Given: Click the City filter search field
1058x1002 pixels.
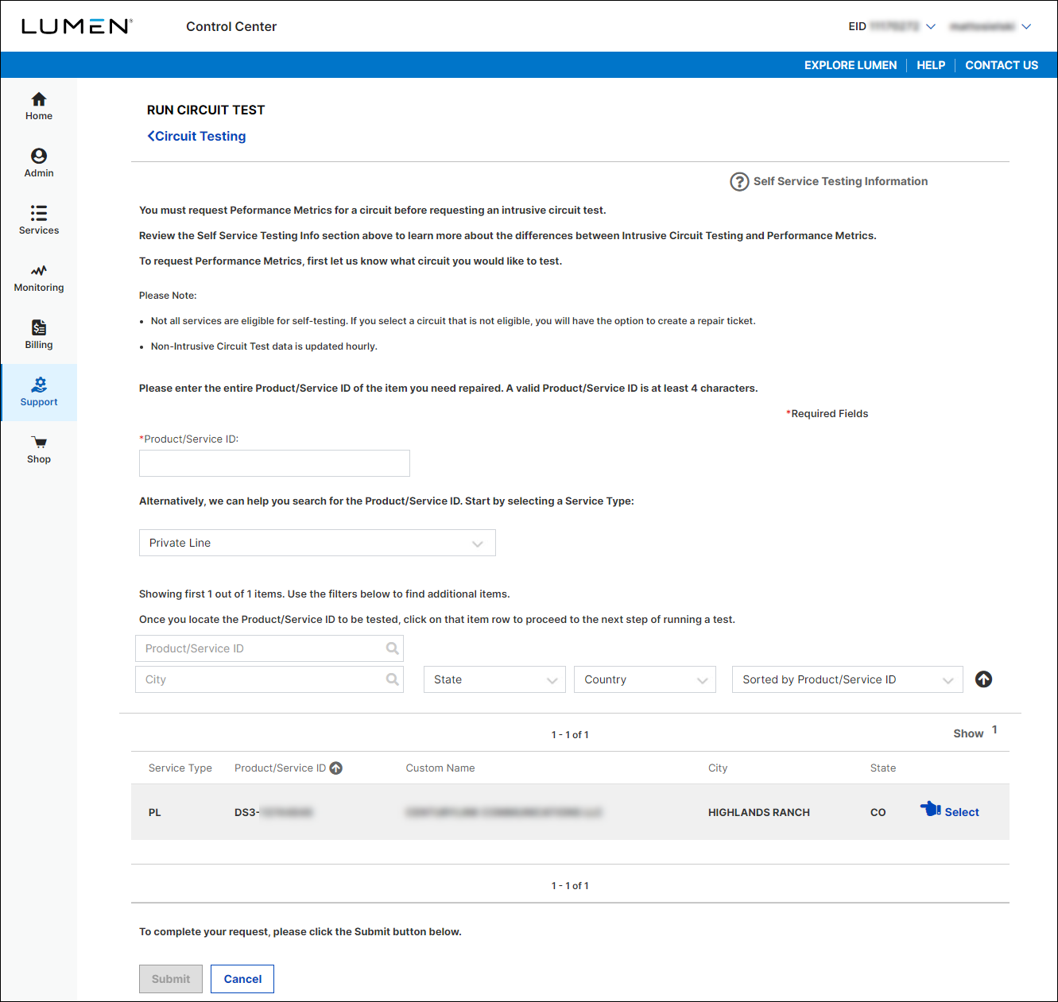Looking at the screenshot, I should click(x=269, y=679).
